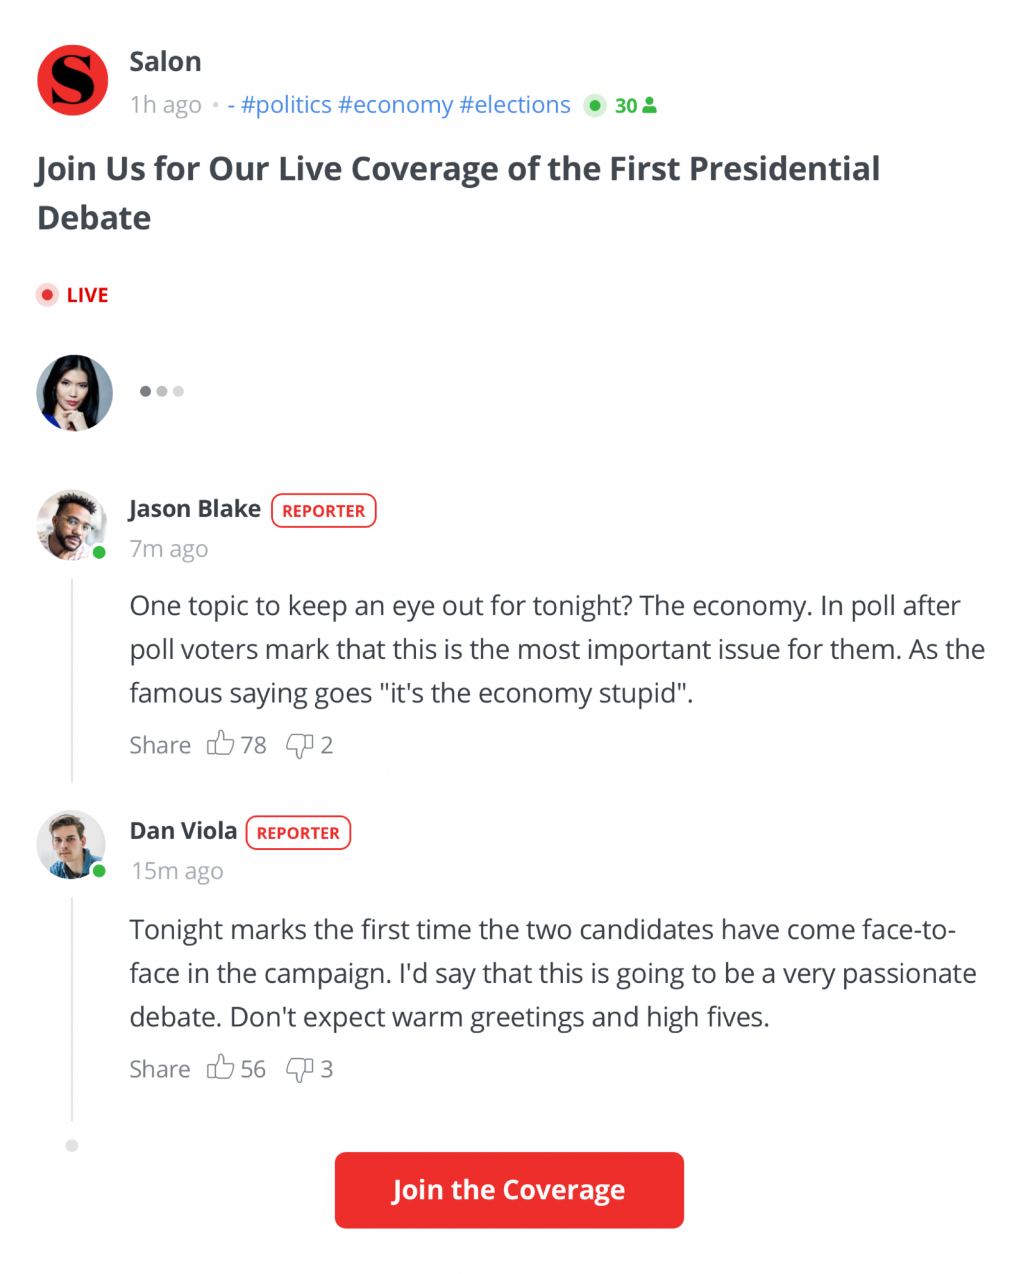The image size is (1019, 1274).
Task: Dislike Jason Blake's post with thumbs down
Action: [x=299, y=745]
